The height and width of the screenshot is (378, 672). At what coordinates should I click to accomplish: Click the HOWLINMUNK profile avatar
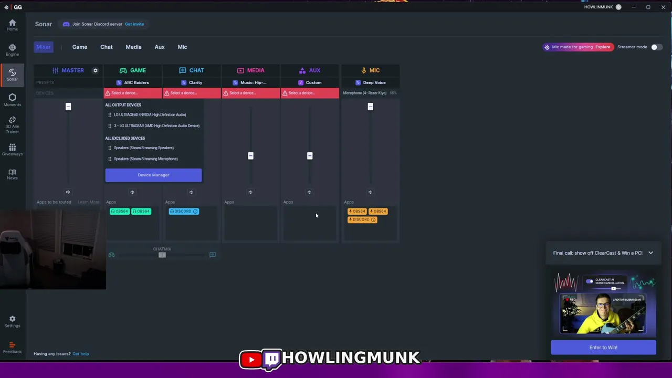pos(618,7)
